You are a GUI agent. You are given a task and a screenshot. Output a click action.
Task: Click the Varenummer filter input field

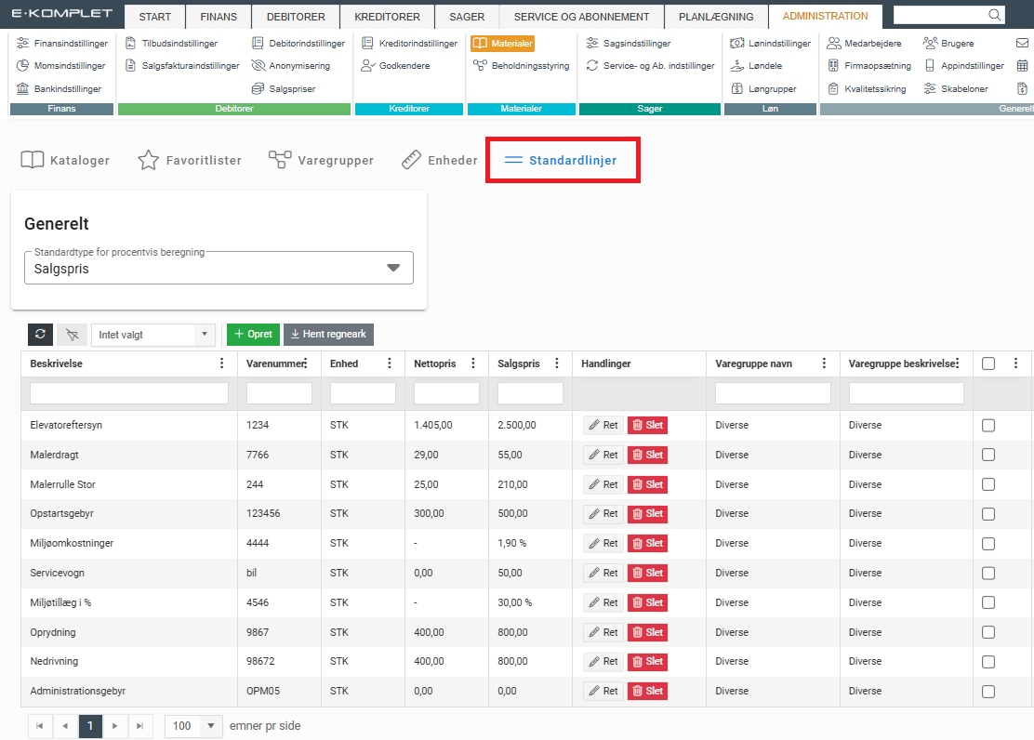pos(279,393)
